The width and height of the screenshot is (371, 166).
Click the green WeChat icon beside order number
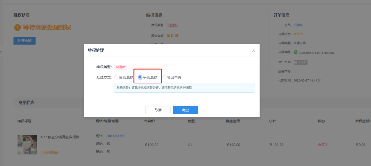point(296,52)
